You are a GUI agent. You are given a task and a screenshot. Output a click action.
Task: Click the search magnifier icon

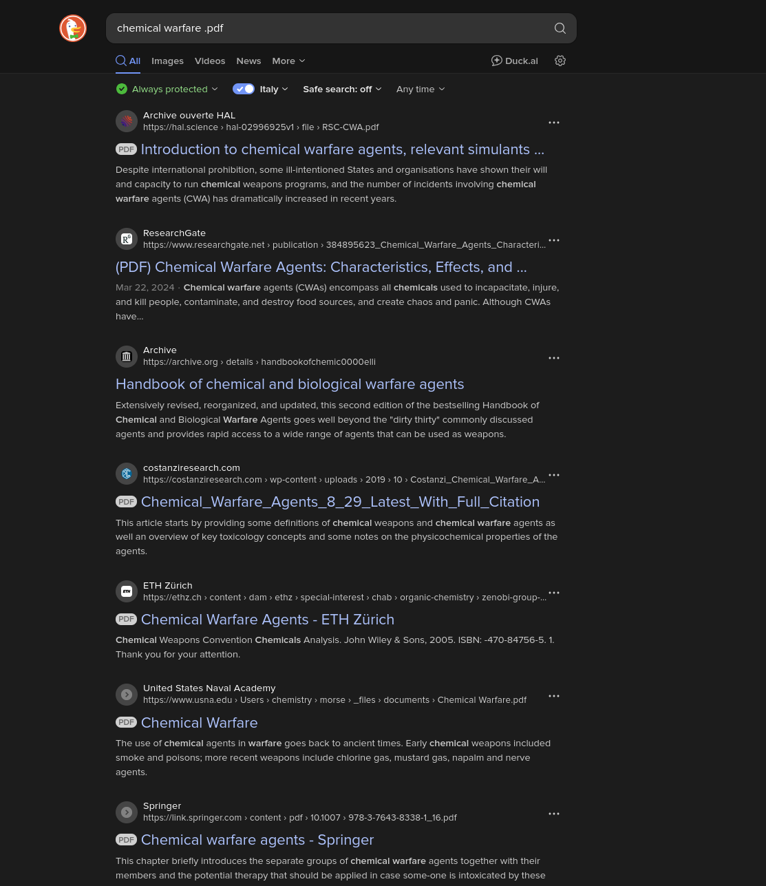click(560, 28)
